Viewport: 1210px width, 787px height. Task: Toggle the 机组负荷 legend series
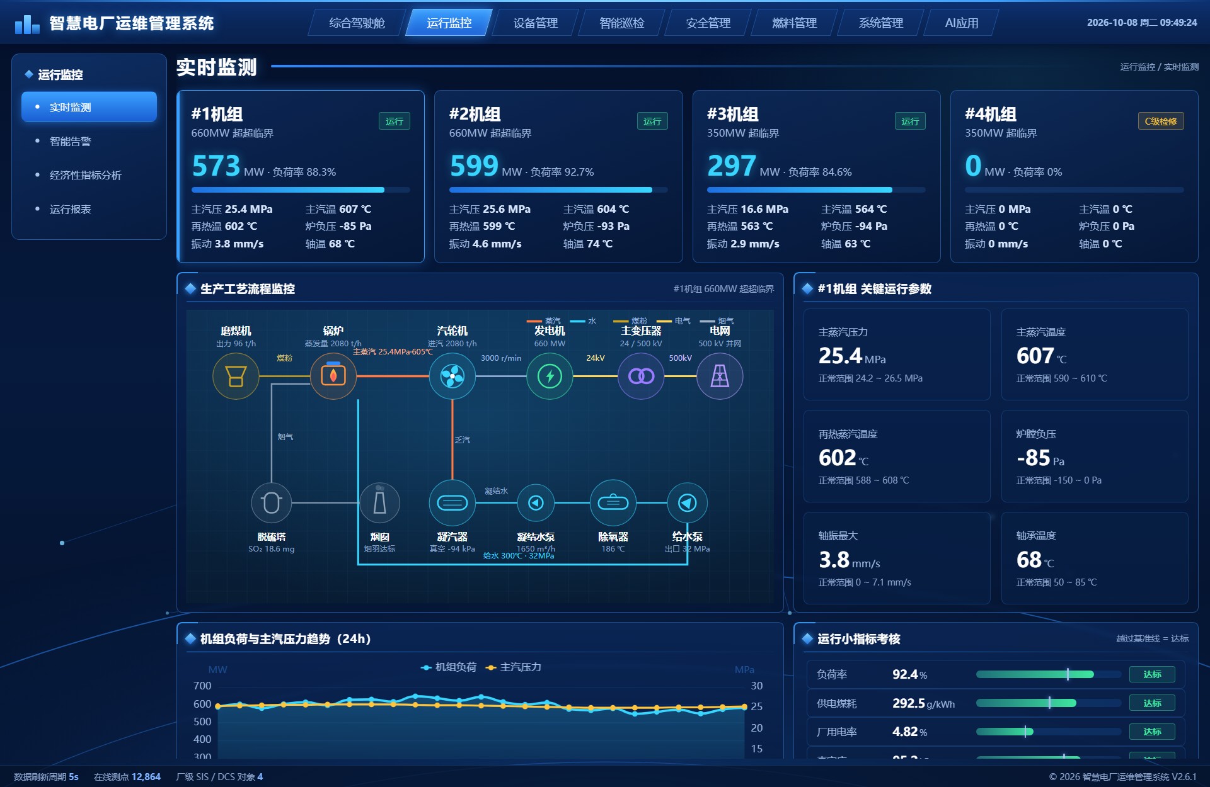[449, 667]
